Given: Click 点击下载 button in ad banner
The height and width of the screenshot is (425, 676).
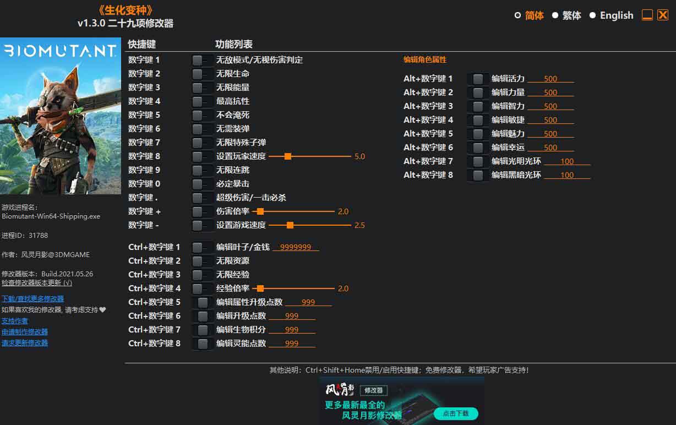Looking at the screenshot, I should [456, 413].
